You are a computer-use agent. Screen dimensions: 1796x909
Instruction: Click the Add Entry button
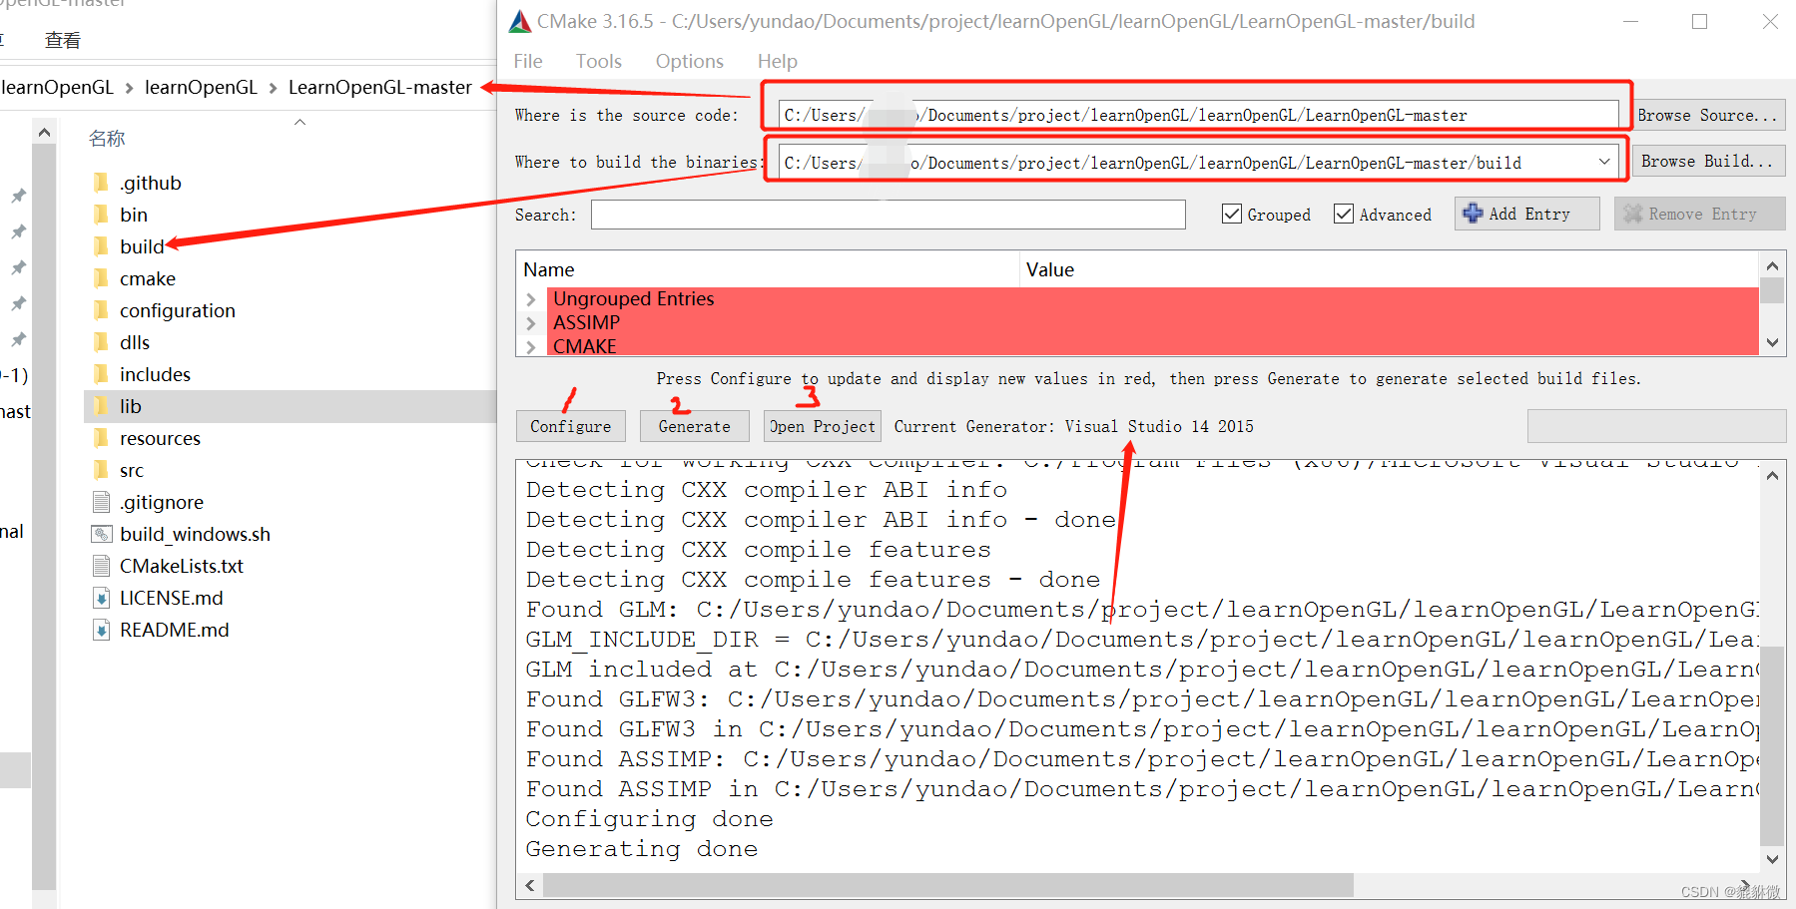[x=1527, y=214]
